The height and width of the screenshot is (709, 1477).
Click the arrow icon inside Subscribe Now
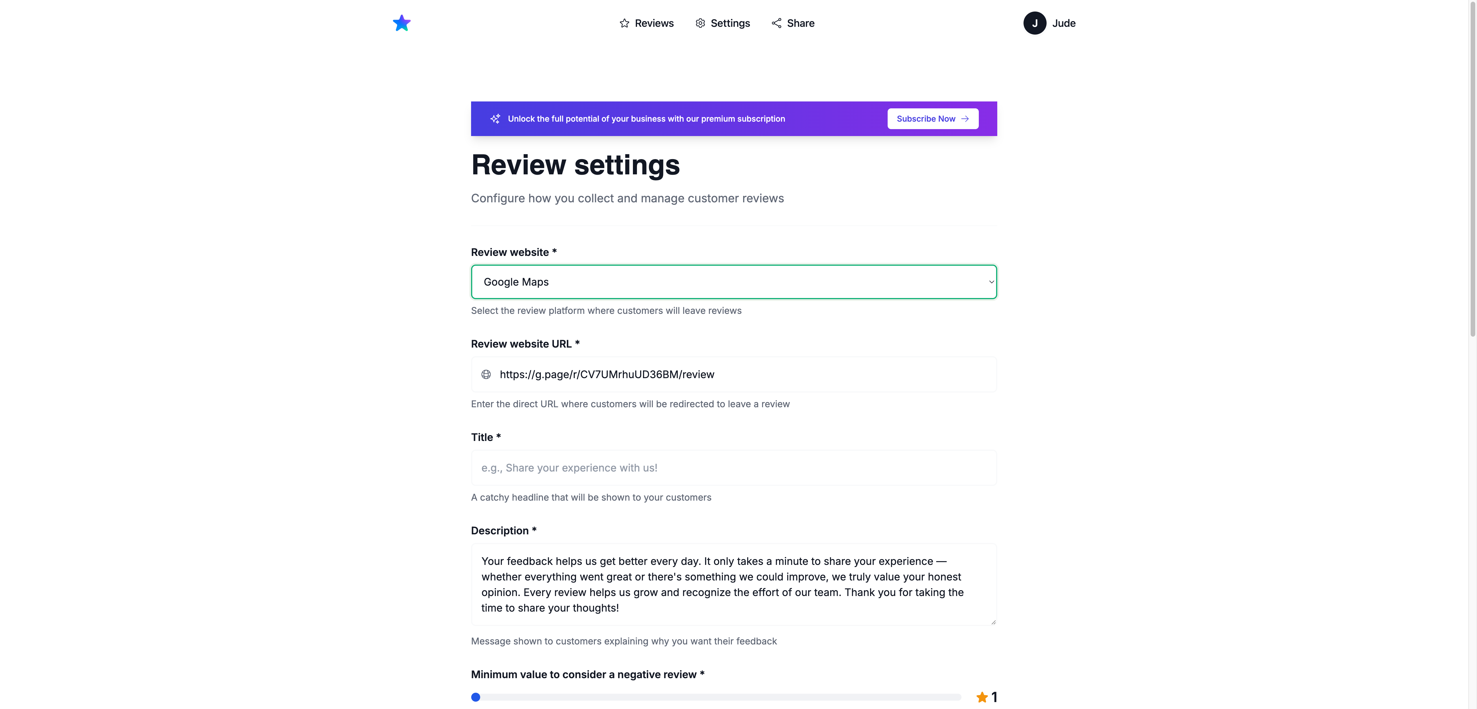tap(966, 118)
